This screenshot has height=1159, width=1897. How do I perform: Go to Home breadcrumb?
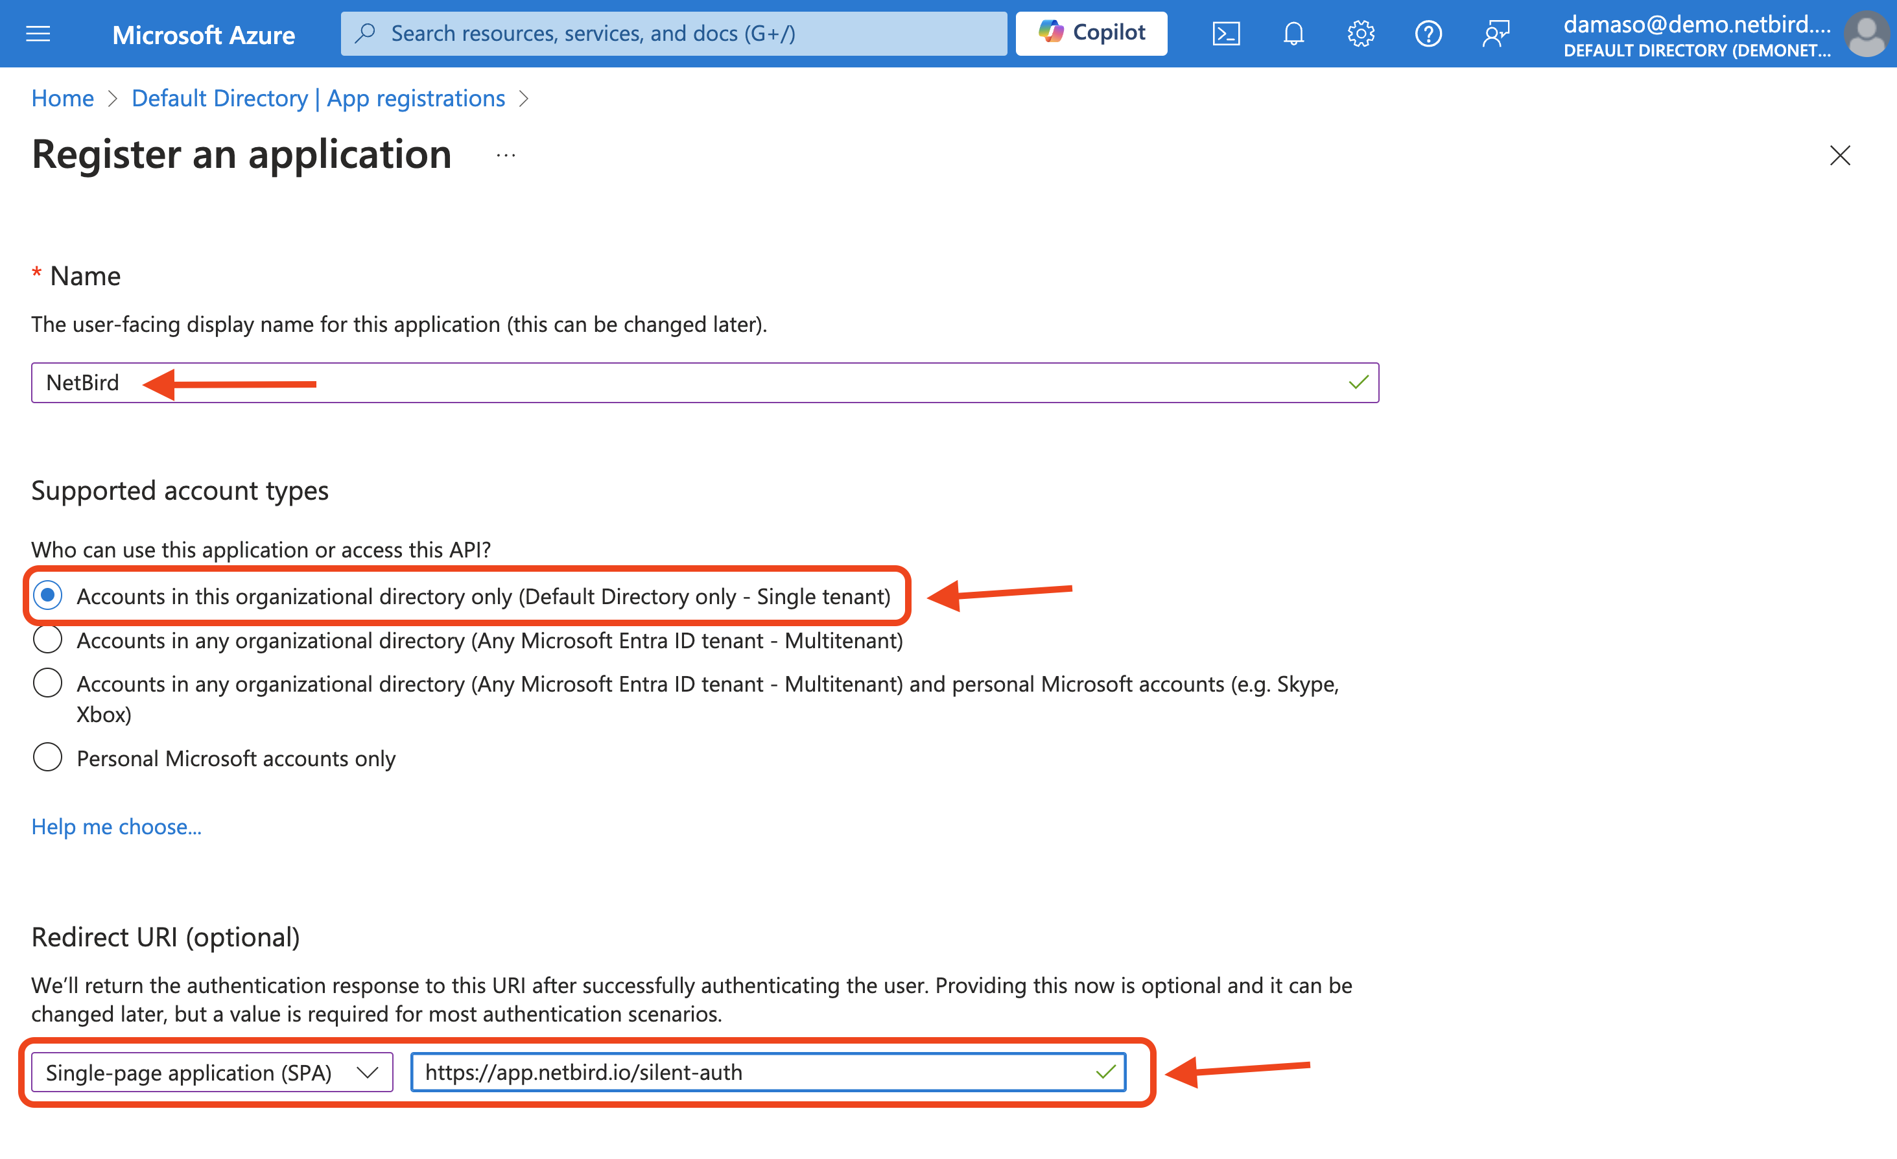pos(62,99)
